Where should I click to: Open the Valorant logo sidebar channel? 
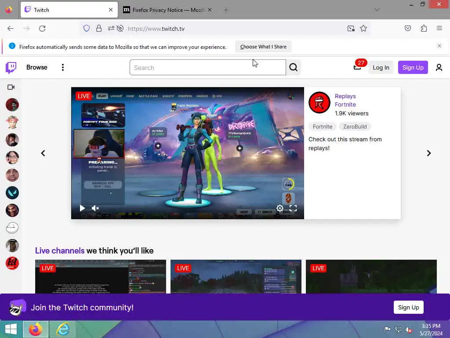pyautogui.click(x=12, y=193)
